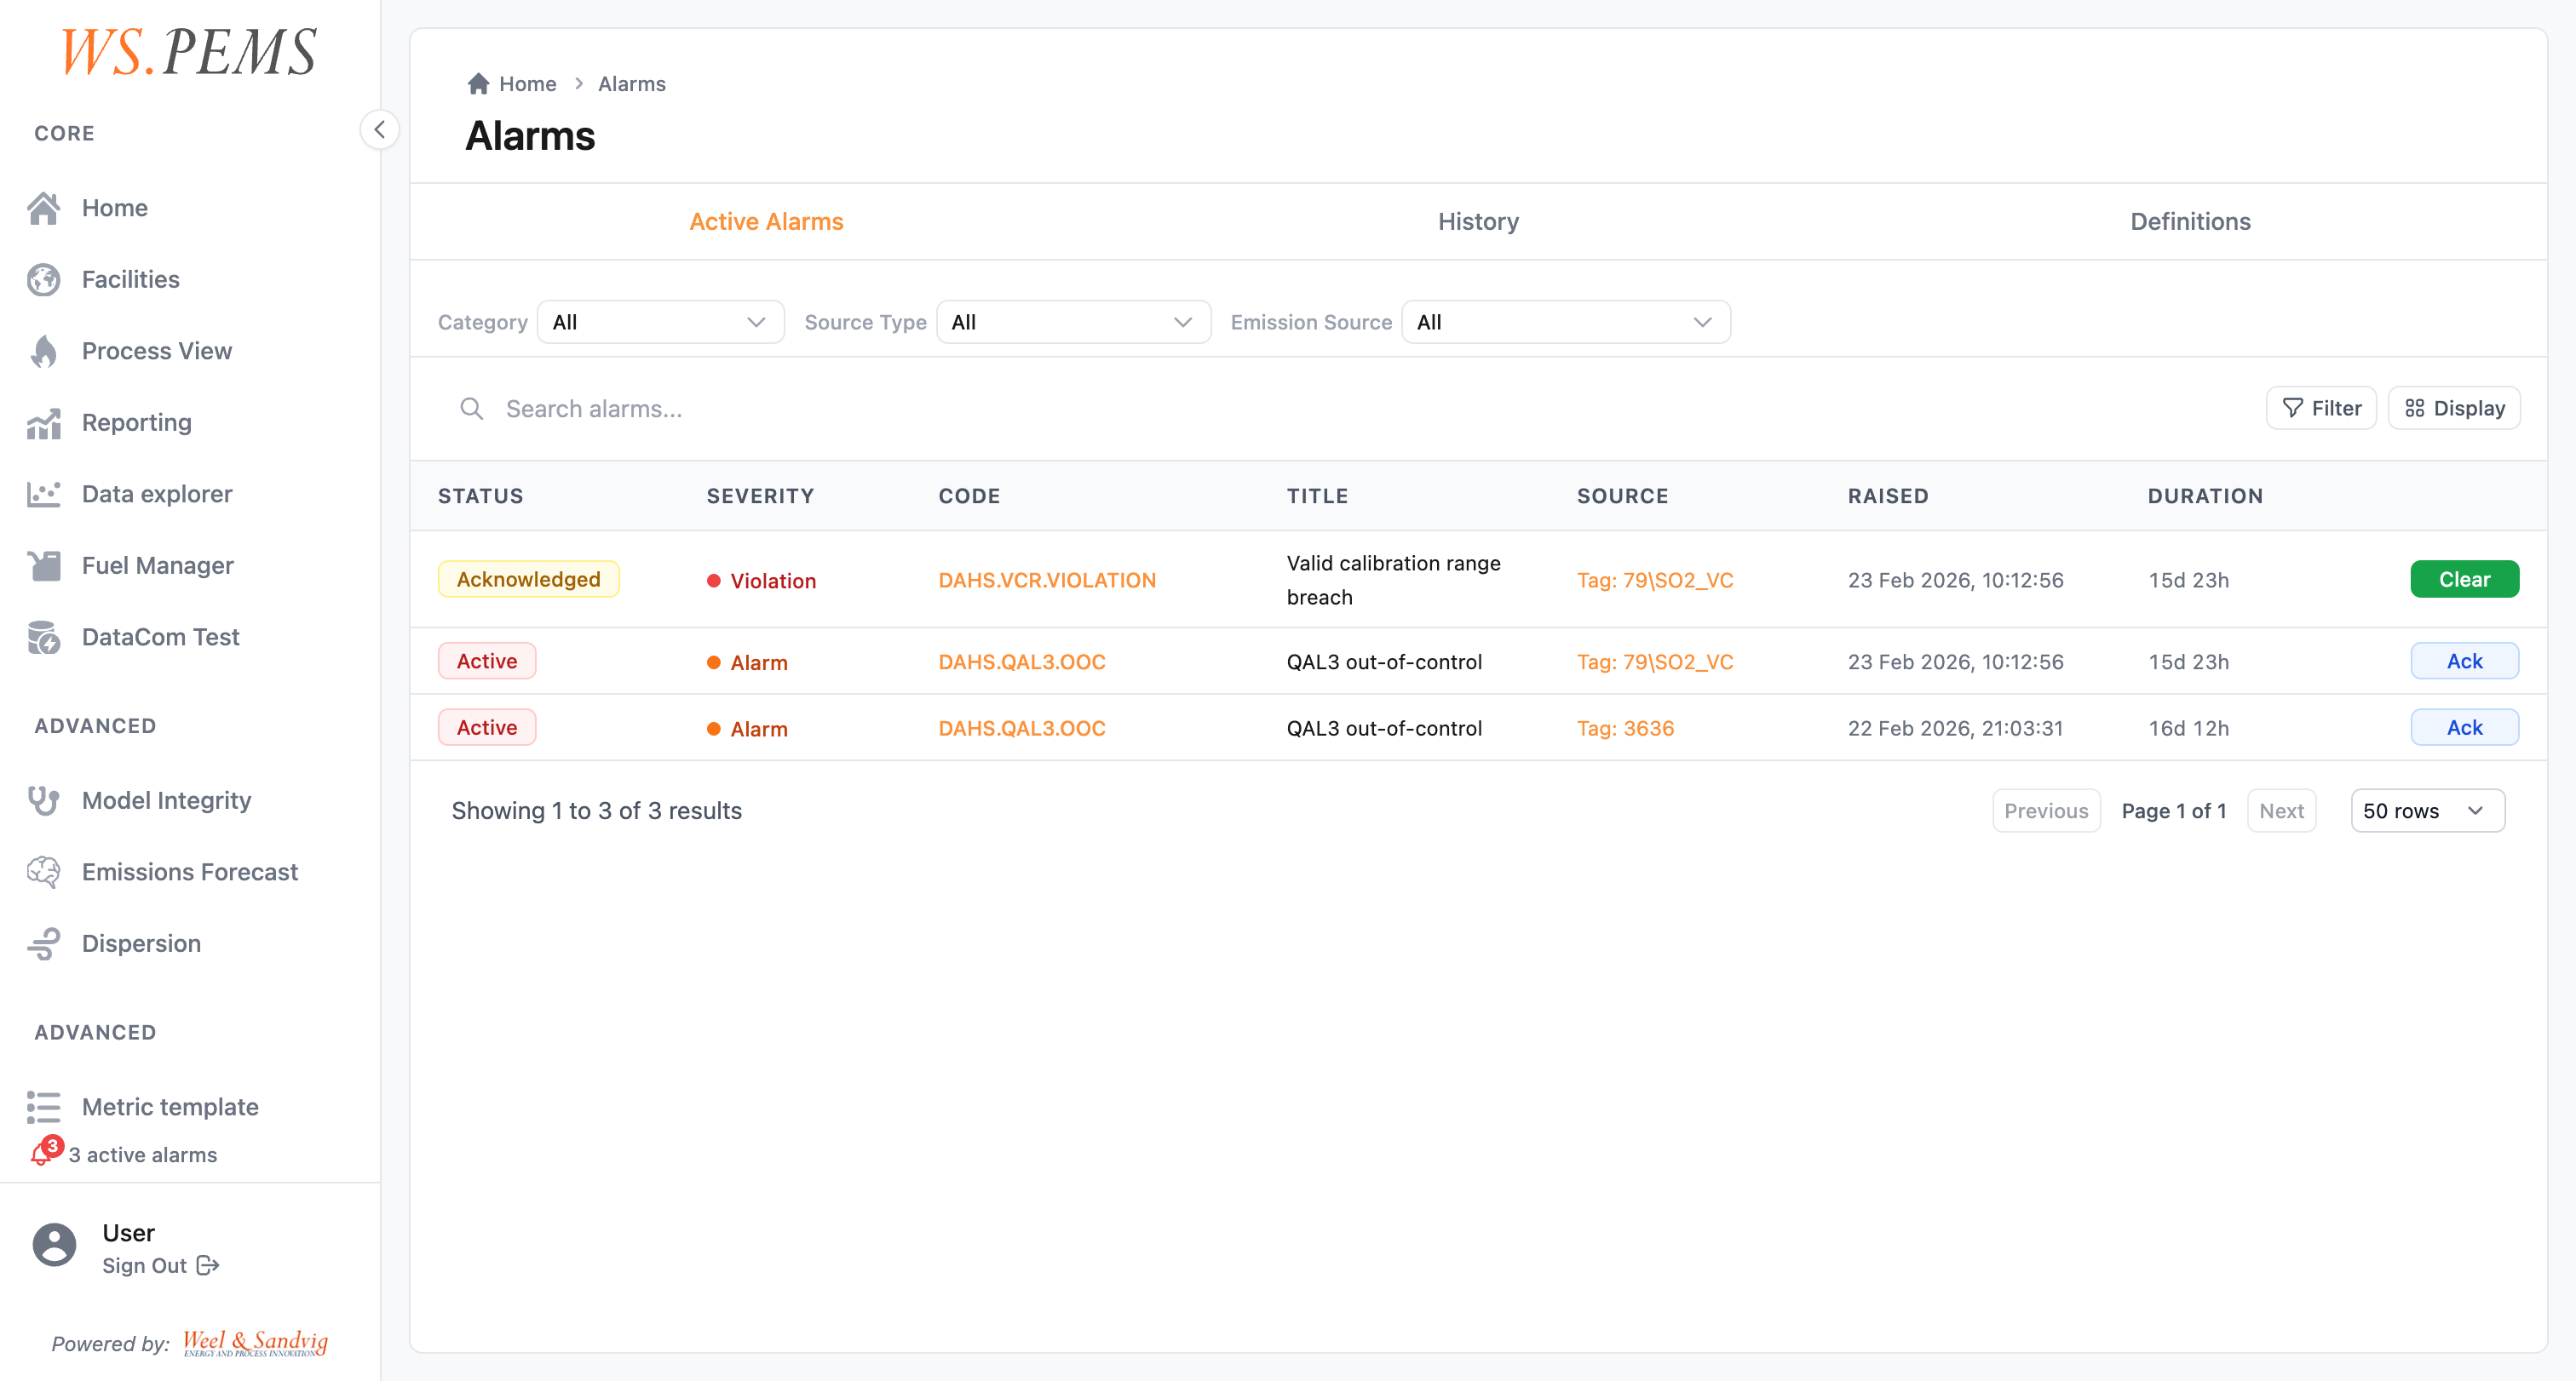This screenshot has width=2576, height=1381.
Task: Click the Sign Out text link
Action: pyautogui.click(x=144, y=1266)
